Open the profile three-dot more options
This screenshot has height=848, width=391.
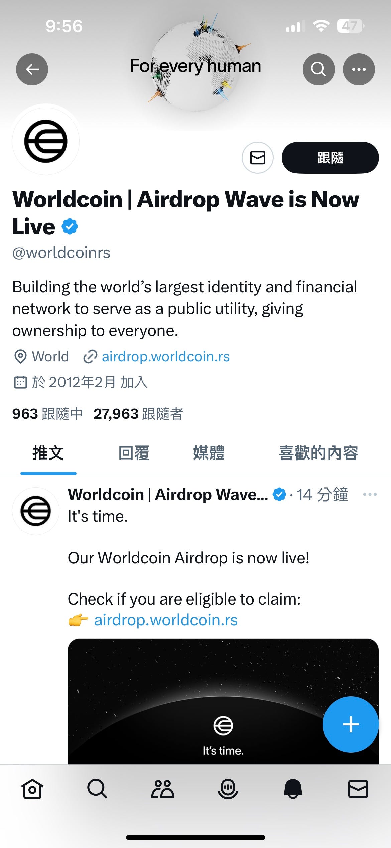click(359, 69)
